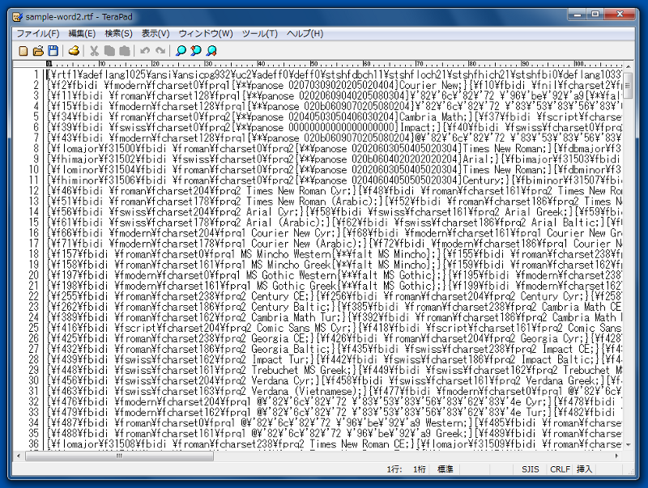The width and height of the screenshot is (648, 488).
Task: Click the CRLF line ending indicator
Action: coord(560,469)
